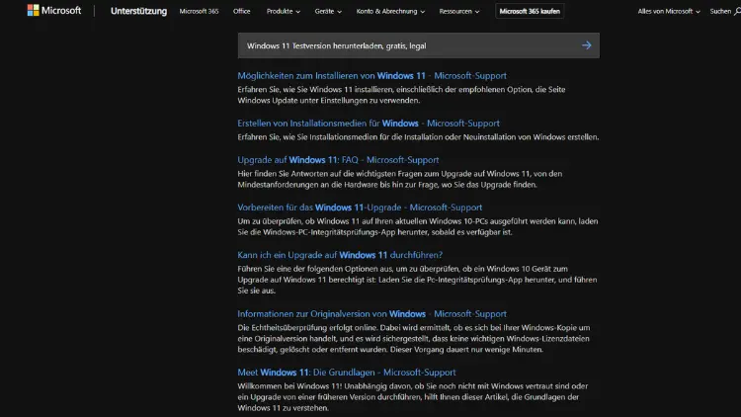This screenshot has width=741, height=417.
Task: Open Vorbereiten für das Windows 11-Upgrade result
Action: click(360, 208)
